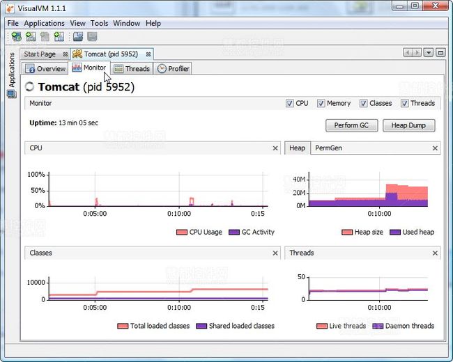453x362 pixels.
Task: Click the spinning progress icon beside Tomcat heading
Action: (29, 86)
